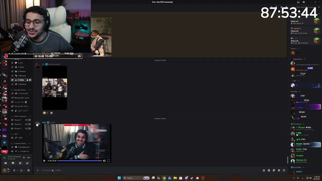The image size is (322, 181).
Task: Open the Inbox icon in title bar
Action: tap(298, 2)
